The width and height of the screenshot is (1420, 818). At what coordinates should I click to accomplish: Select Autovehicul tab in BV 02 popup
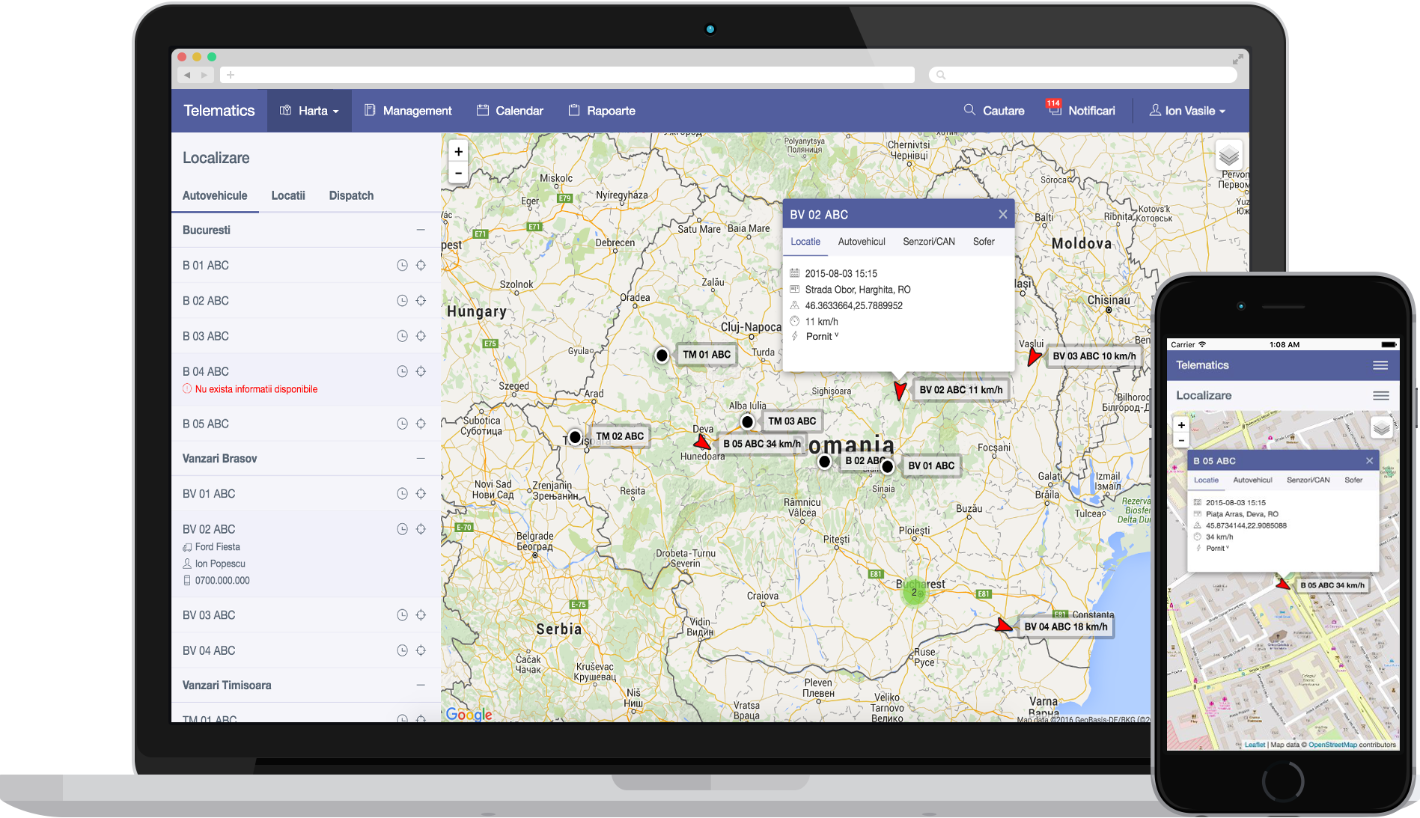(x=862, y=242)
